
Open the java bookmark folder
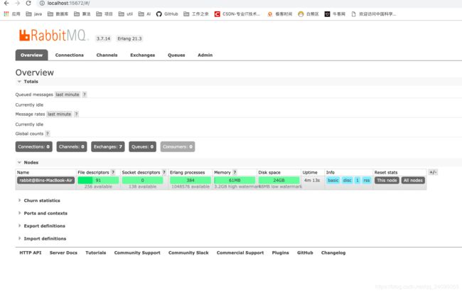34,14
